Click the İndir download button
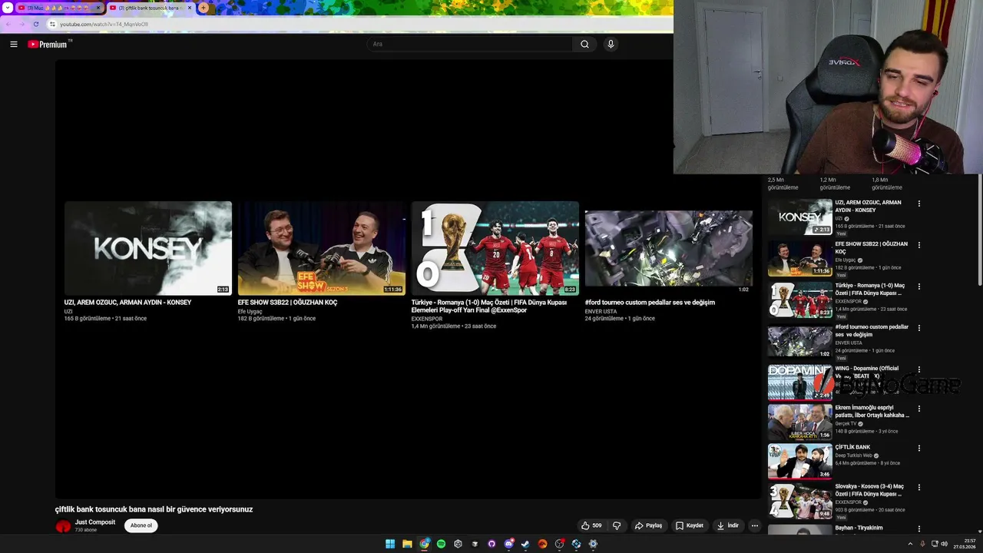 click(728, 525)
